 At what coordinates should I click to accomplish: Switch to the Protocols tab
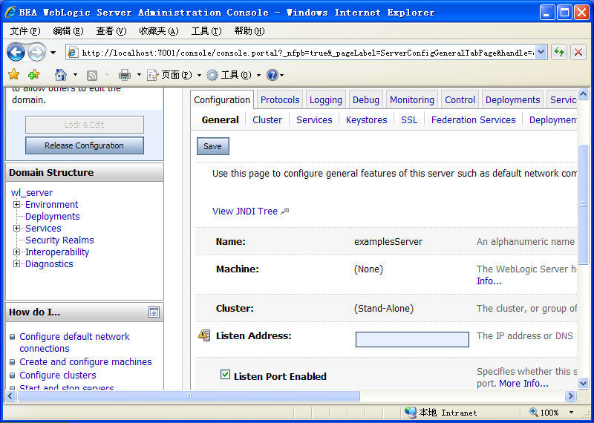pyautogui.click(x=280, y=100)
